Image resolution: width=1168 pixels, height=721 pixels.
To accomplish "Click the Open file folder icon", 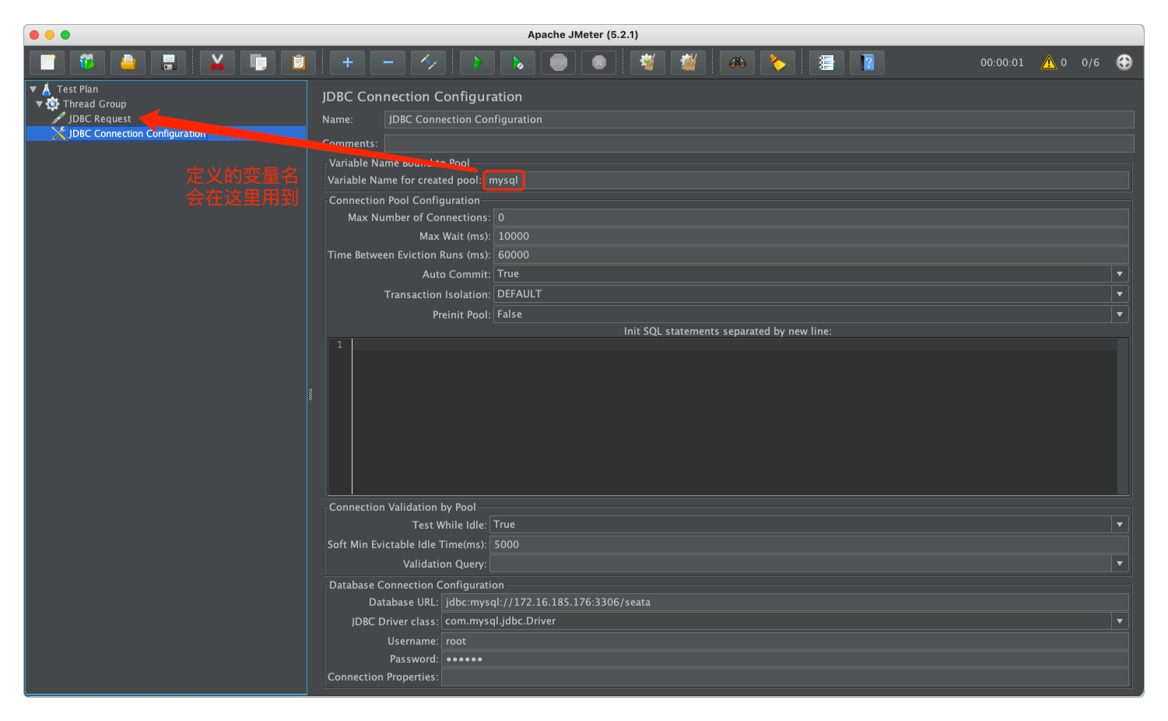I will (128, 62).
